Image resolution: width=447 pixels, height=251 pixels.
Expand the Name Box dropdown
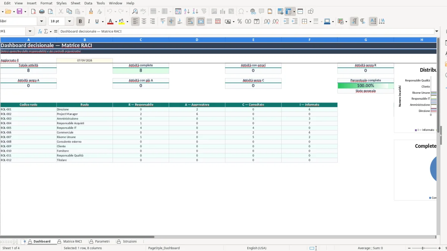(x=30, y=31)
